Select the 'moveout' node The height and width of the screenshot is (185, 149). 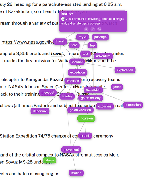coord(48,92)
